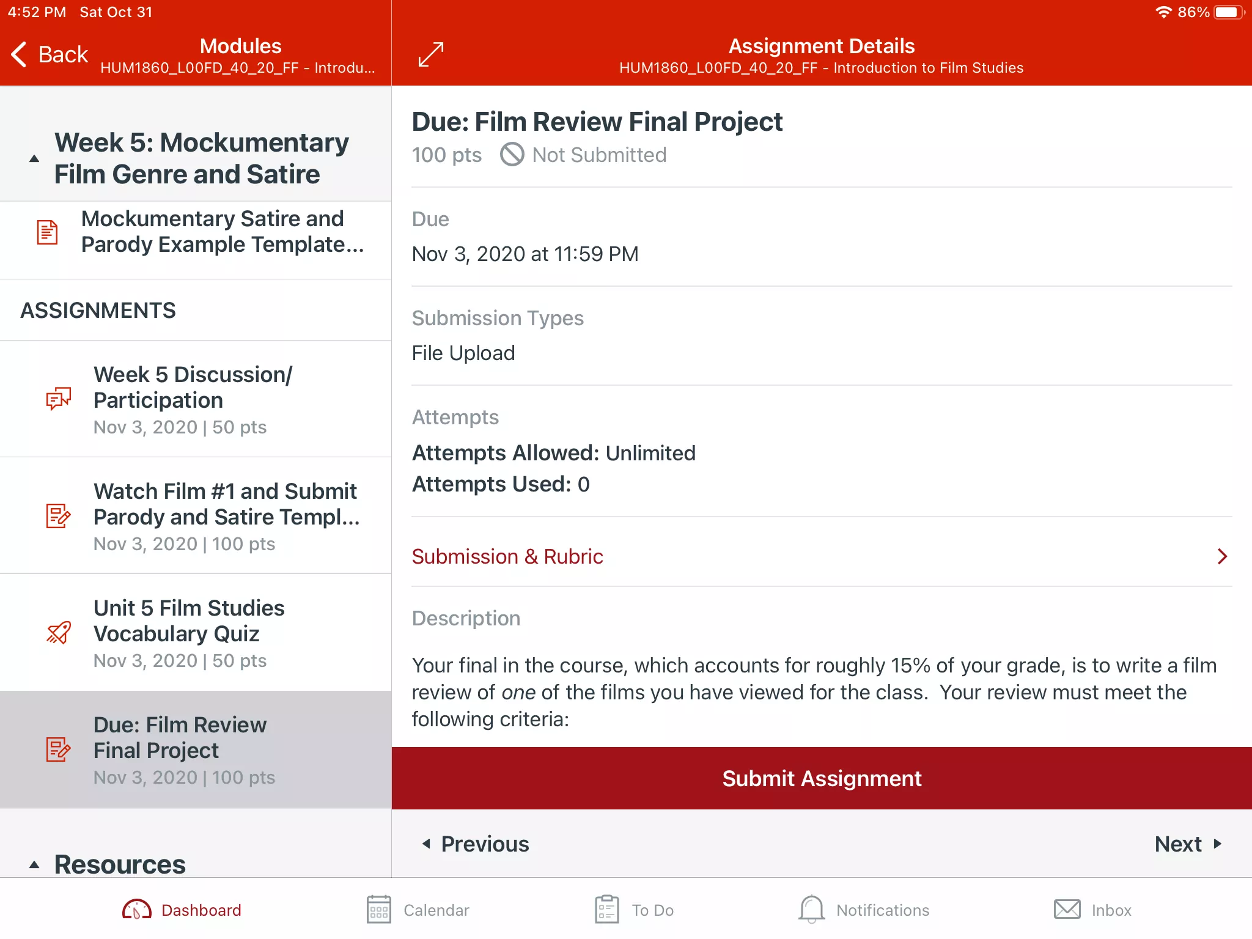Open Unit 5 Film Studies Vocabulary Quiz
This screenshot has width=1252, height=939.
pyautogui.click(x=196, y=633)
